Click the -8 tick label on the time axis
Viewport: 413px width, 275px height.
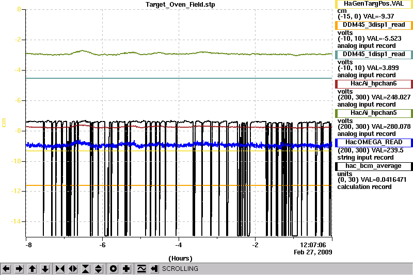(x=28, y=245)
